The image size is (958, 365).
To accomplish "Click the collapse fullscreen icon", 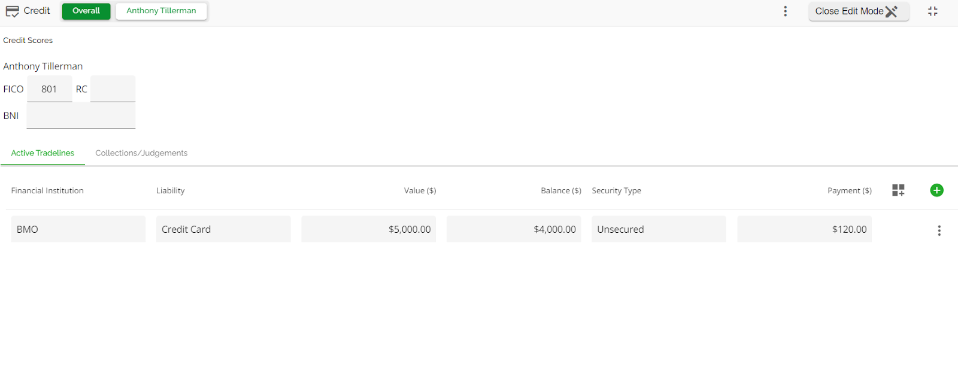I will pos(932,11).
